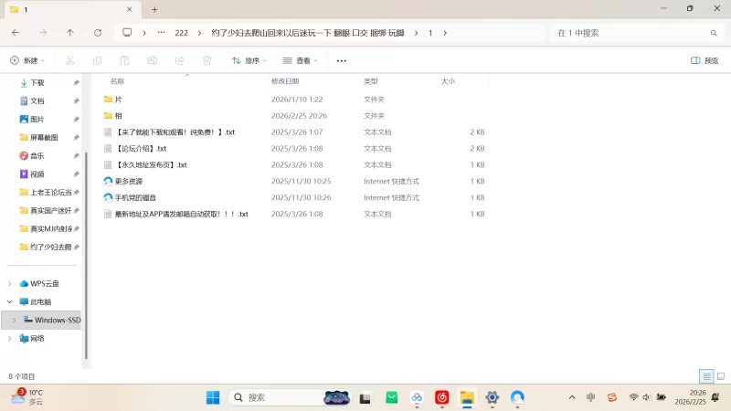Open the 排序 sort dropdown
The width and height of the screenshot is (731, 411).
pyautogui.click(x=249, y=60)
